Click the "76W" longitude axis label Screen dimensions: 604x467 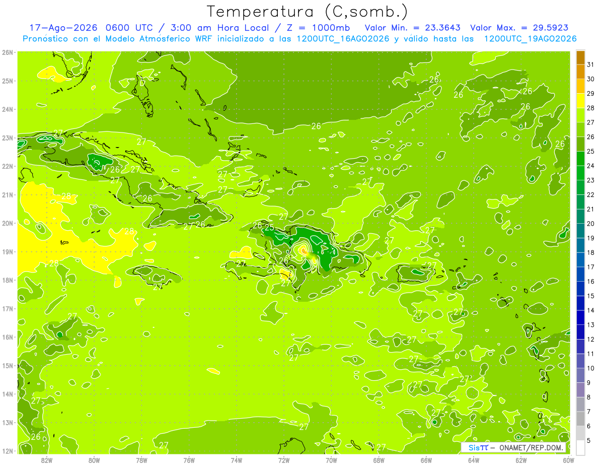pos(189,460)
